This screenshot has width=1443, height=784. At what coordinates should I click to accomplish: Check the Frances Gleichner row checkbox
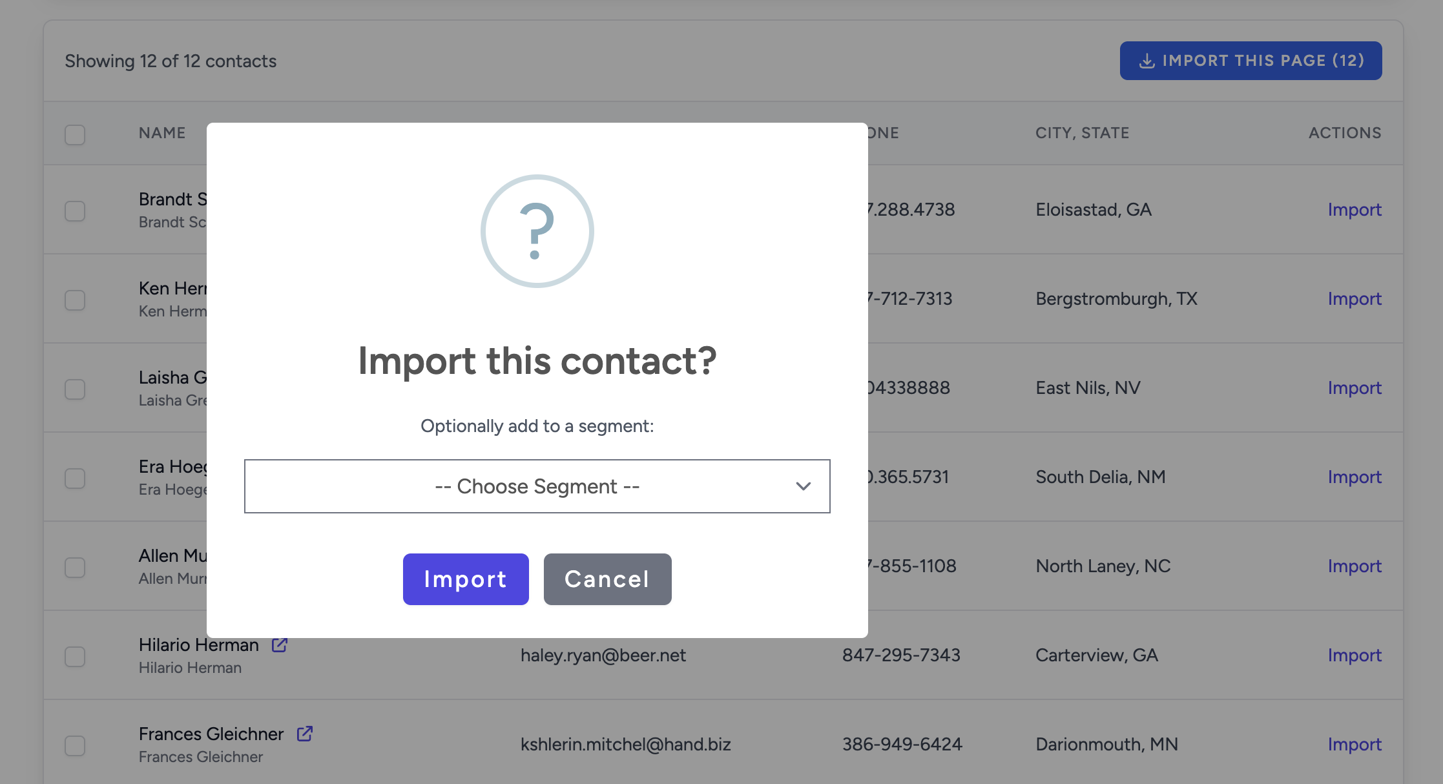(x=75, y=745)
